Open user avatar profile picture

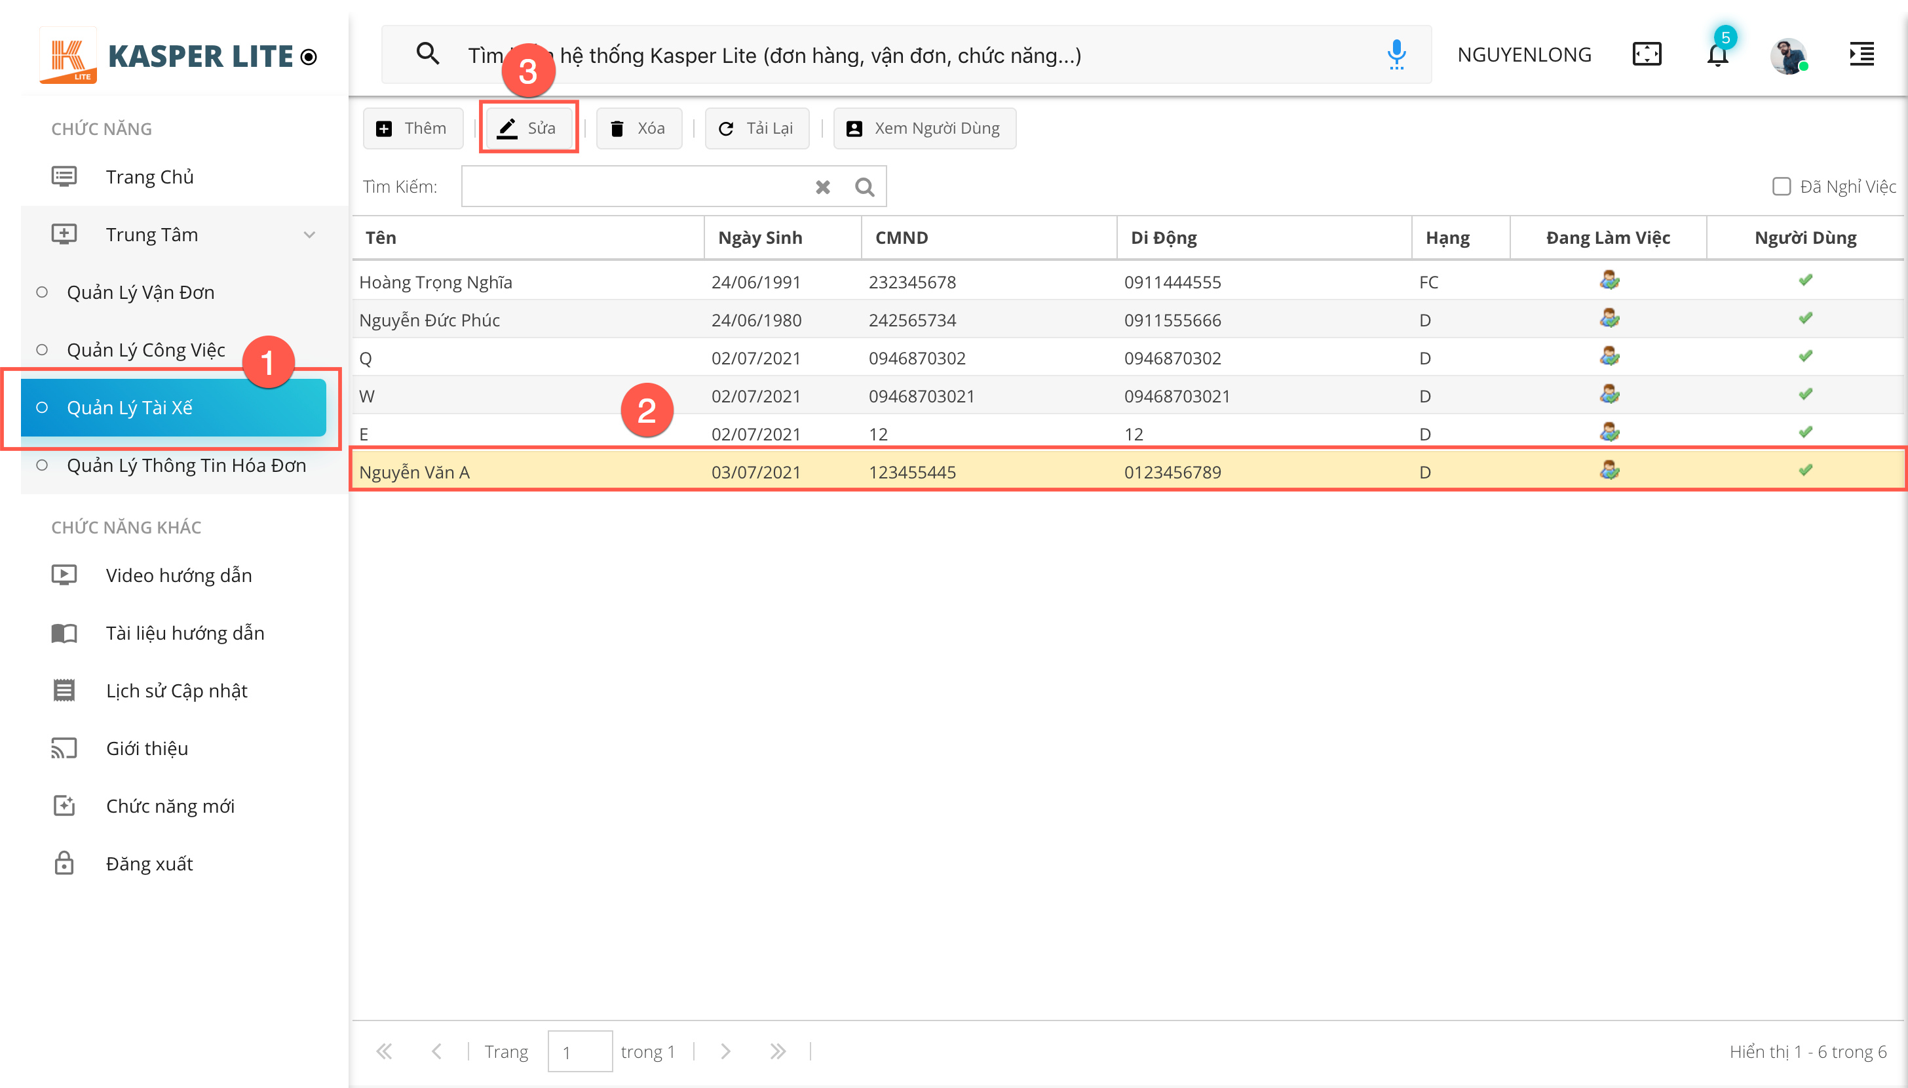(x=1788, y=56)
